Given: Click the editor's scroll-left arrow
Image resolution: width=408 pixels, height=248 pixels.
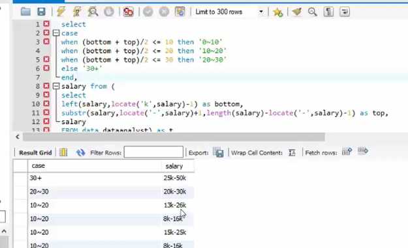Looking at the screenshot, I should pos(18,137).
